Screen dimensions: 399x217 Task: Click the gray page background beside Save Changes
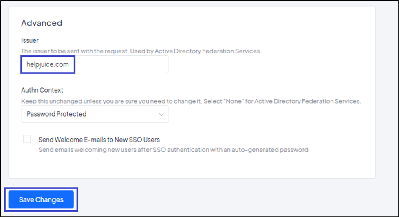(204, 200)
